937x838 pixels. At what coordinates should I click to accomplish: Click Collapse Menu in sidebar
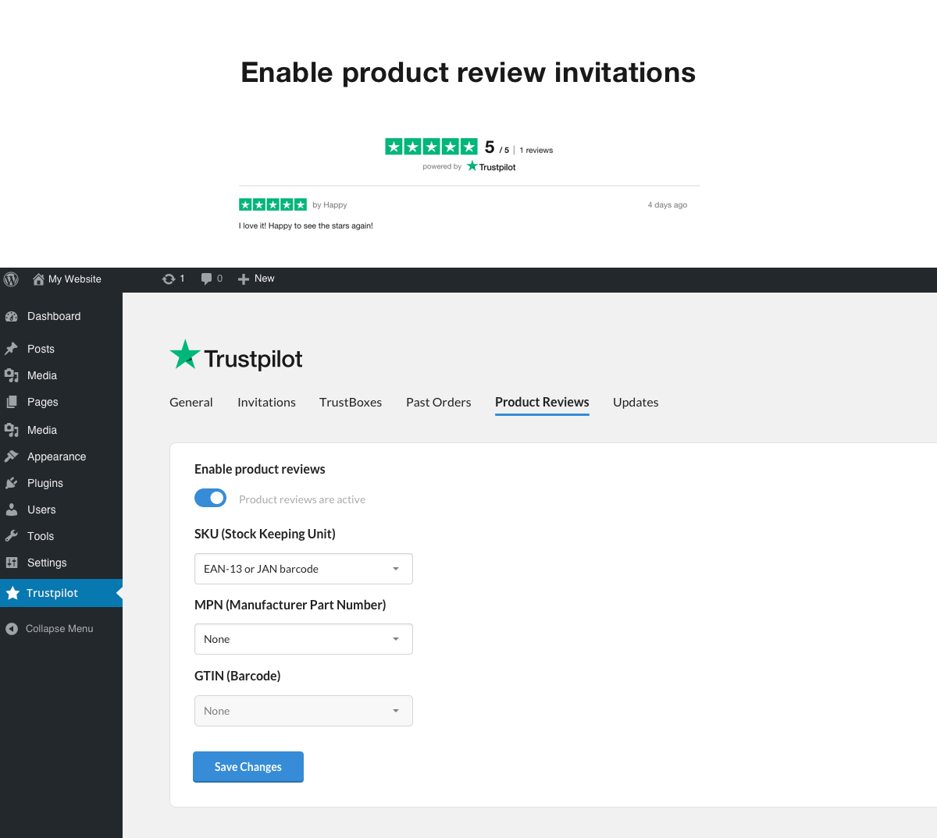click(59, 629)
